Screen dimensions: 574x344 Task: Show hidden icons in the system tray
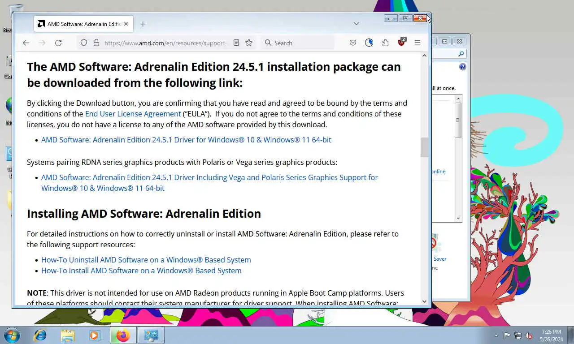(x=496, y=335)
